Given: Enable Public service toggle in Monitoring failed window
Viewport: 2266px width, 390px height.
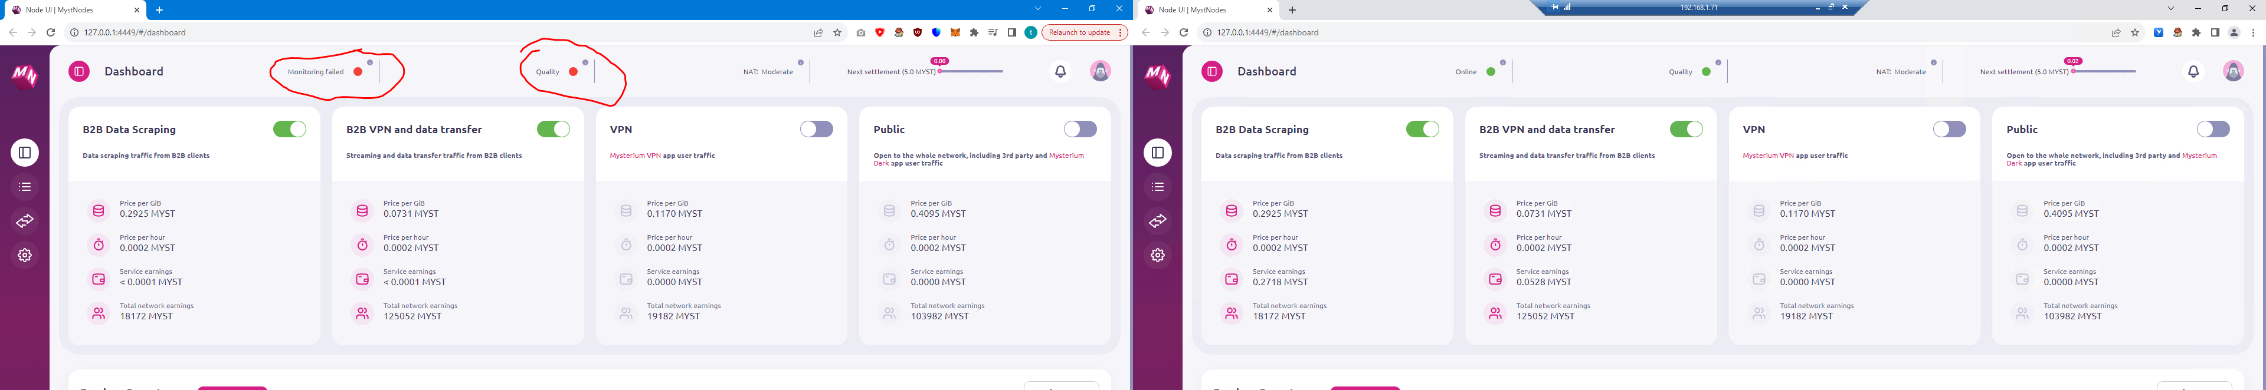Looking at the screenshot, I should pyautogui.click(x=1080, y=129).
